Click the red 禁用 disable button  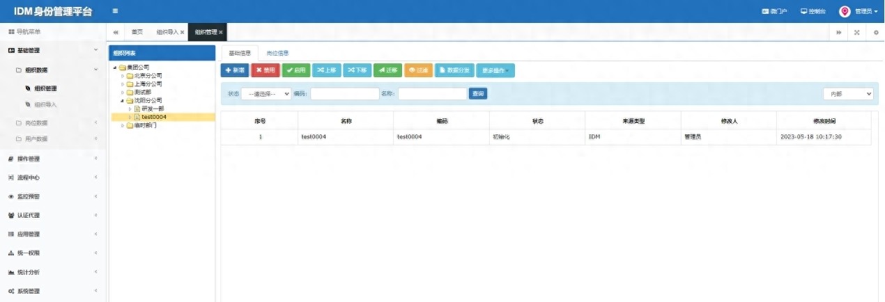pos(265,70)
